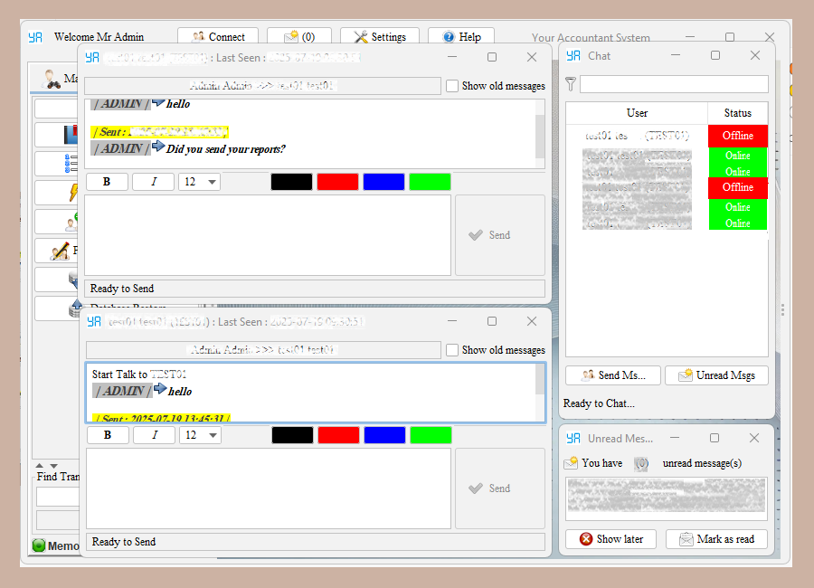Click Send Ms... button in Chat window
The height and width of the screenshot is (588, 814).
(613, 375)
